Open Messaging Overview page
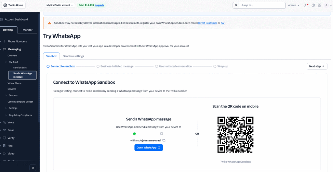The height and width of the screenshot is (172, 333). [x=12, y=56]
